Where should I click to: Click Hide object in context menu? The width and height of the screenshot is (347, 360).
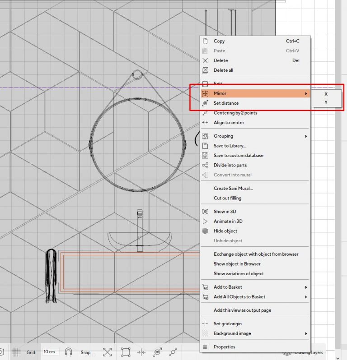225,231
